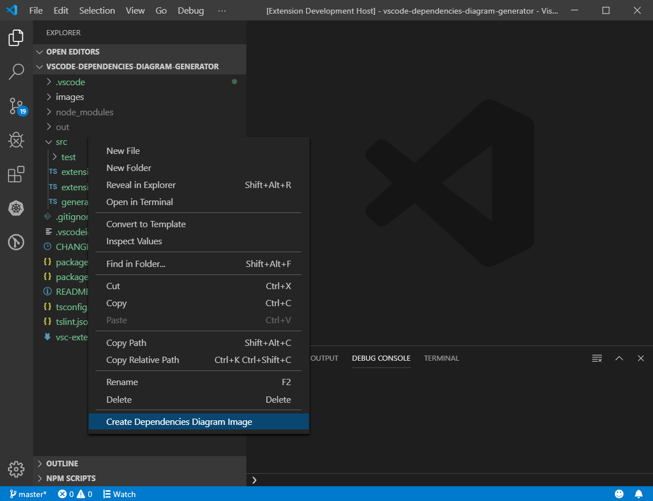Choose Cut from context menu
The width and height of the screenshot is (653, 501).
[199, 286]
